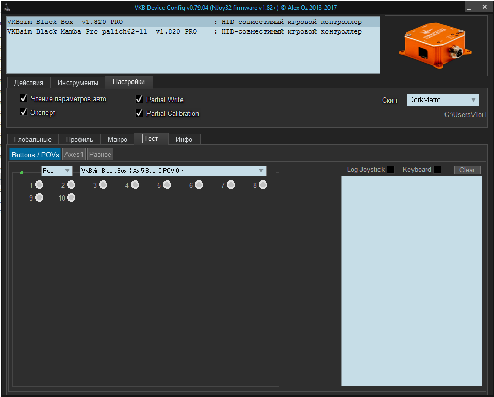Select the Buttons / POVs subtab
The height and width of the screenshot is (397, 494).
[x=35, y=154]
